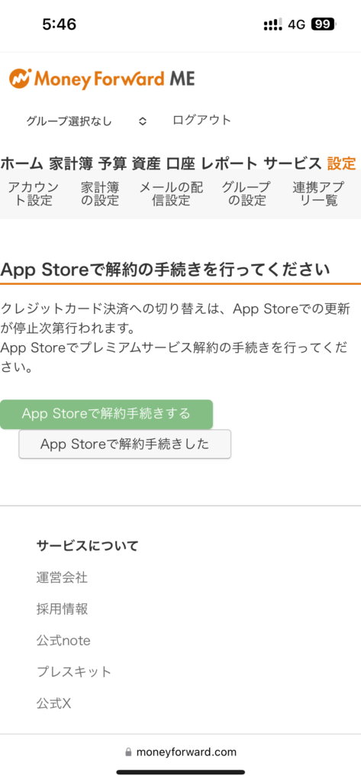Image resolution: width=361 pixels, height=782 pixels.
Task: View the レポート menu item
Action: [x=230, y=163]
